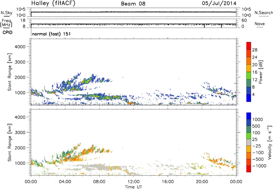Pick the light green 25–100 velocity segment
This screenshot has width=273, height=189.
click(x=249, y=136)
